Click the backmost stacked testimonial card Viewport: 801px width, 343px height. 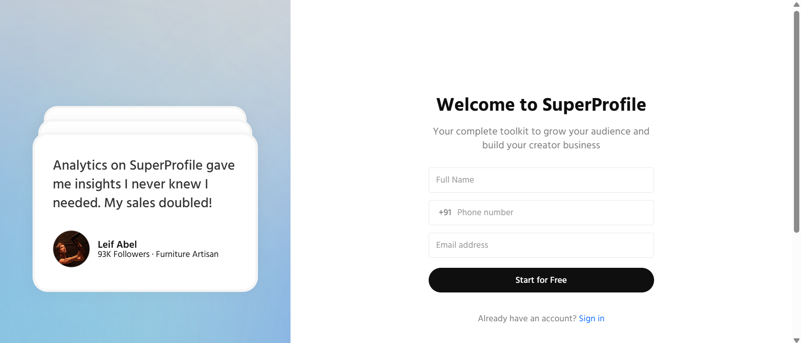(145, 113)
